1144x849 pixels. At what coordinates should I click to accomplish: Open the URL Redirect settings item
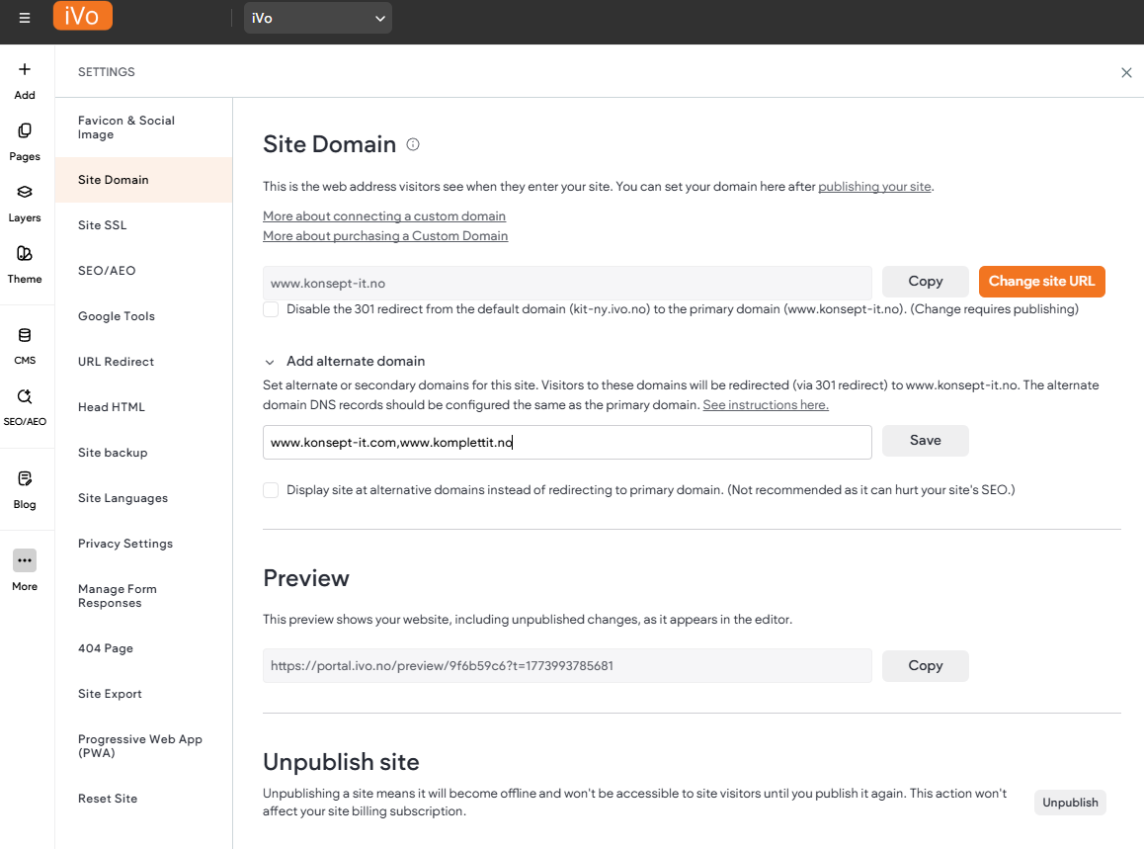coord(117,362)
